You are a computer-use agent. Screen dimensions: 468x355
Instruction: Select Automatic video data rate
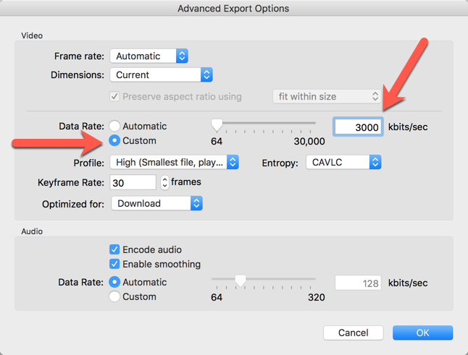[114, 126]
